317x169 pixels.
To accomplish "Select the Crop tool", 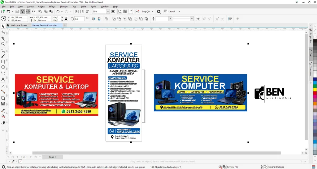I will (x=3, y=38).
